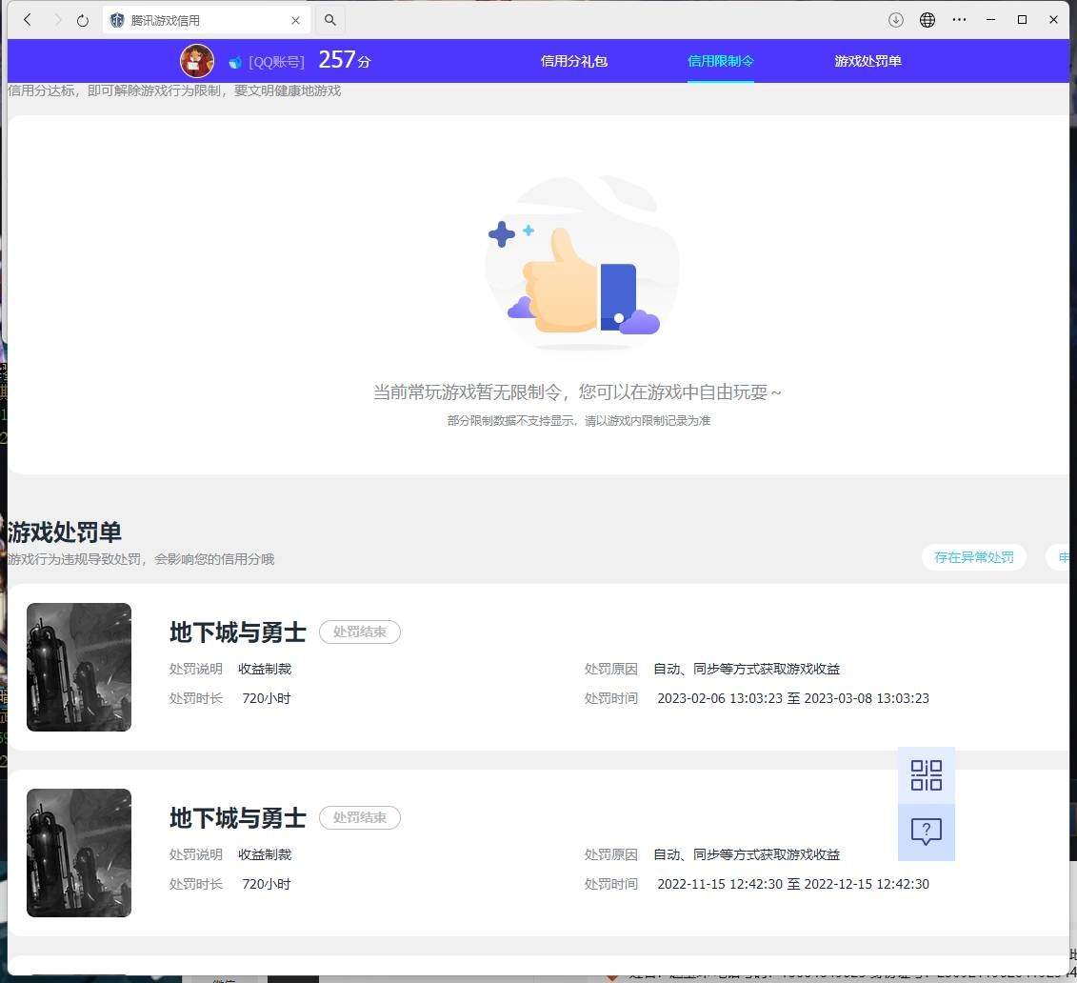Open the help question-mark chat icon
The height and width of the screenshot is (983, 1077).
click(926, 832)
